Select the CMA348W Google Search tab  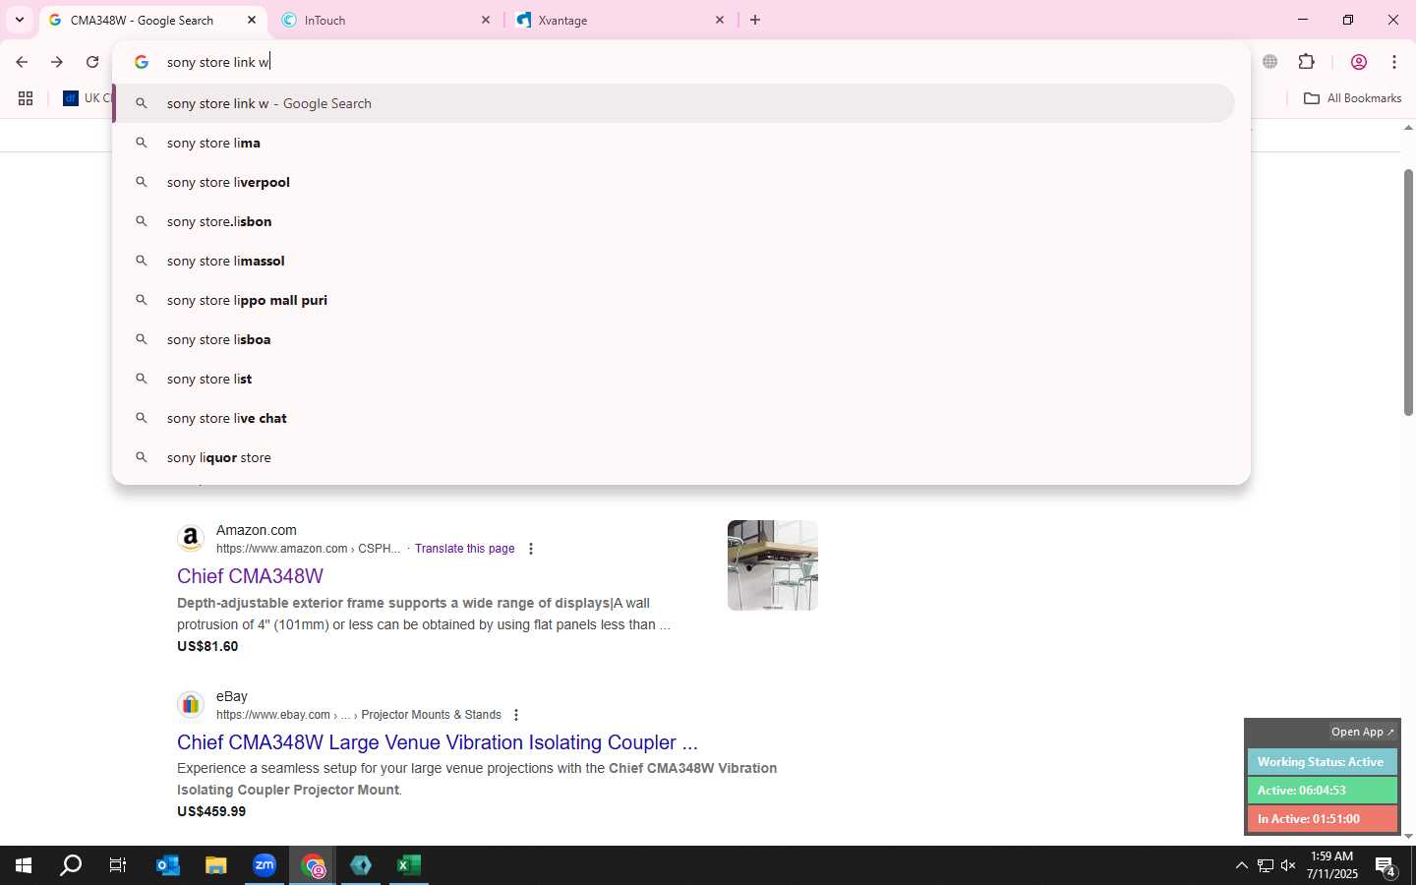(x=152, y=20)
